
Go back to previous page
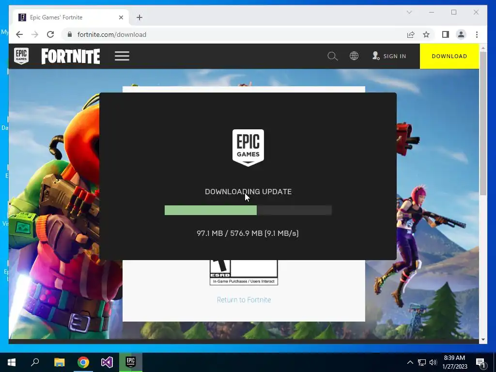(x=19, y=34)
